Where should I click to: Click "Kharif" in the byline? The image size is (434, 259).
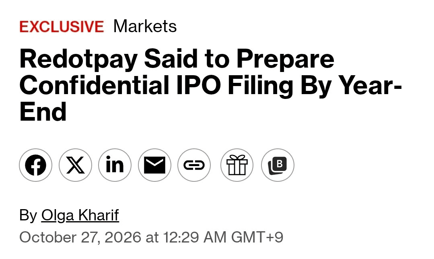(x=99, y=215)
